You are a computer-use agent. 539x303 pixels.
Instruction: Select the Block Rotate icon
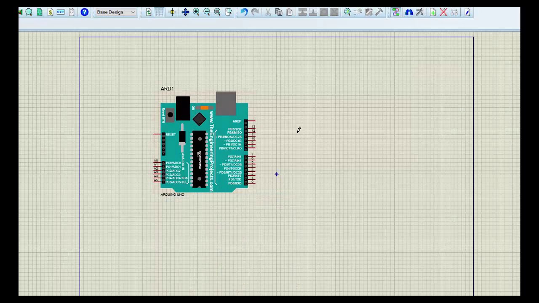coord(323,12)
